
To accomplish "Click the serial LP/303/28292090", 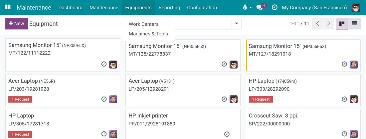I will point(269,89).
